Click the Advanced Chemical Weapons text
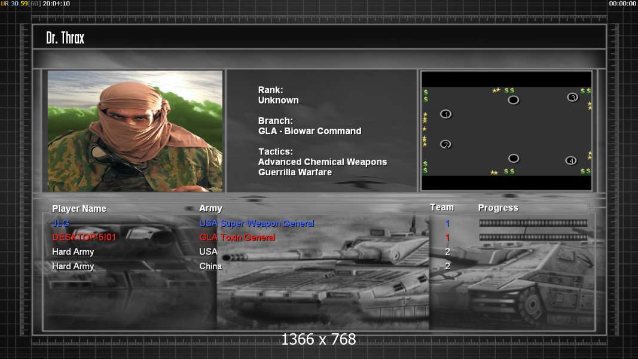This screenshot has width=638, height=359. tap(323, 162)
